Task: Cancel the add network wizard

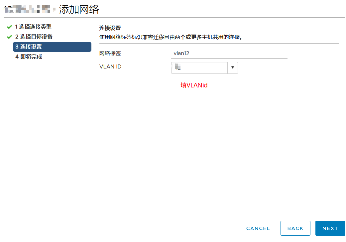Action: tap(258, 228)
